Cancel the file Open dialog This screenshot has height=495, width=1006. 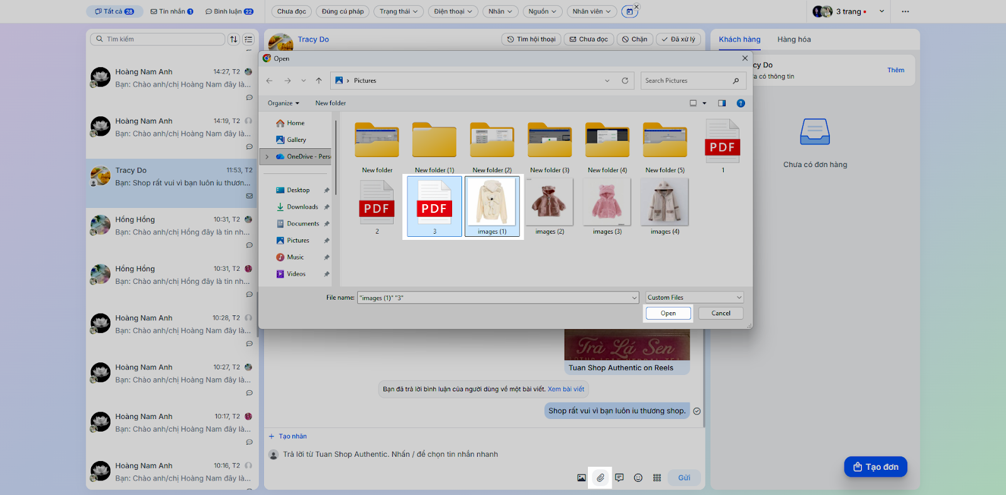click(721, 313)
